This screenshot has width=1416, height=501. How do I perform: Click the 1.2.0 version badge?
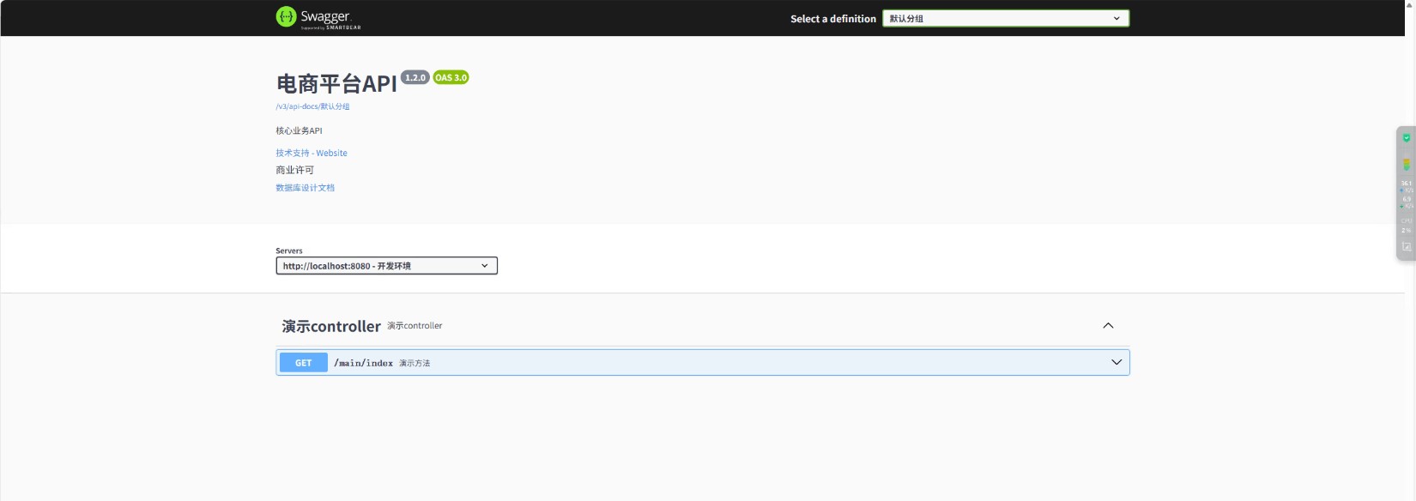tap(415, 77)
